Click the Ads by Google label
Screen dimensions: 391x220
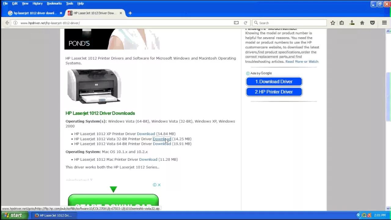[261, 73]
